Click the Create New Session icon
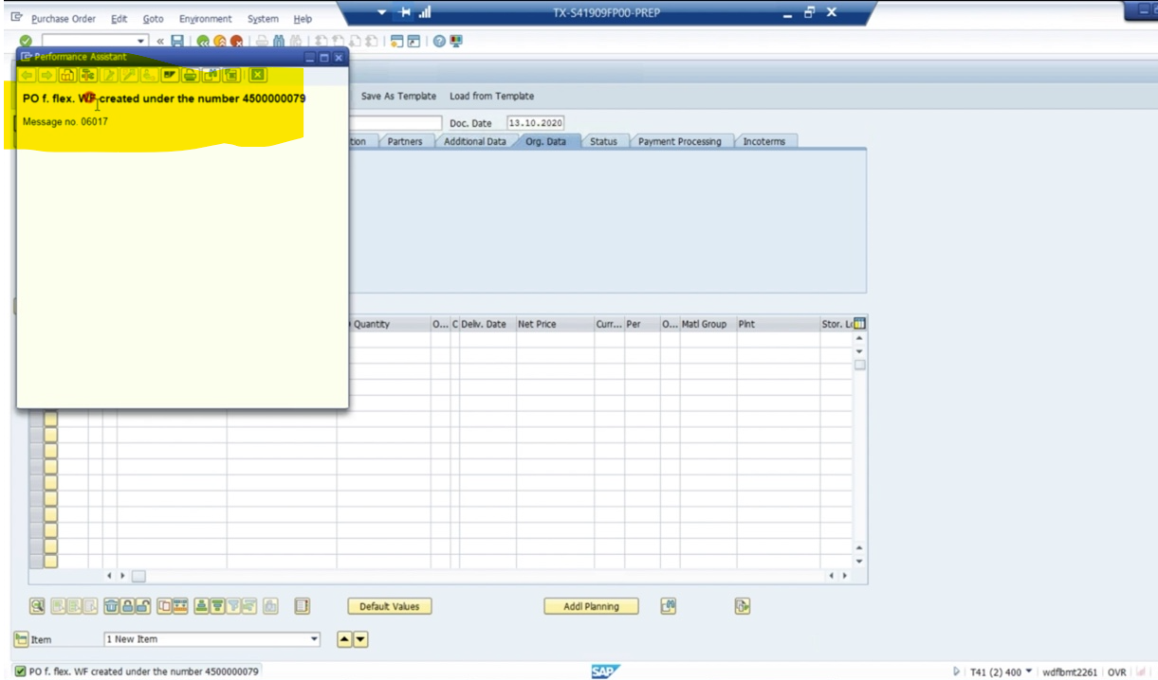 [396, 41]
